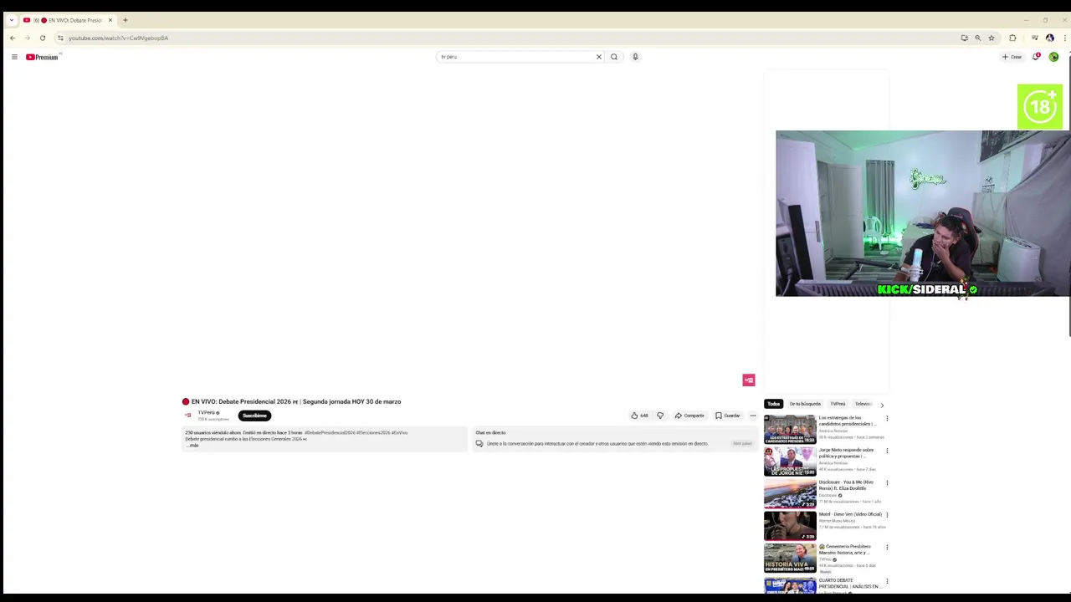Click the Suscribirme button
The width and height of the screenshot is (1071, 602).
(x=254, y=416)
